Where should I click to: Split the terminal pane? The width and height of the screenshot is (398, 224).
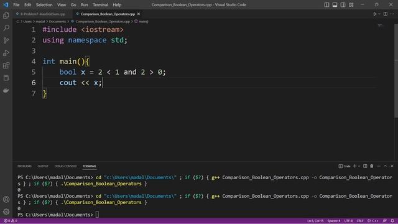tap(365, 166)
